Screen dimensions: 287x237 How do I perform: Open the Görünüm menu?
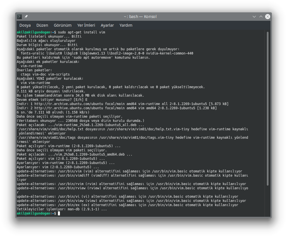click(x=63, y=25)
